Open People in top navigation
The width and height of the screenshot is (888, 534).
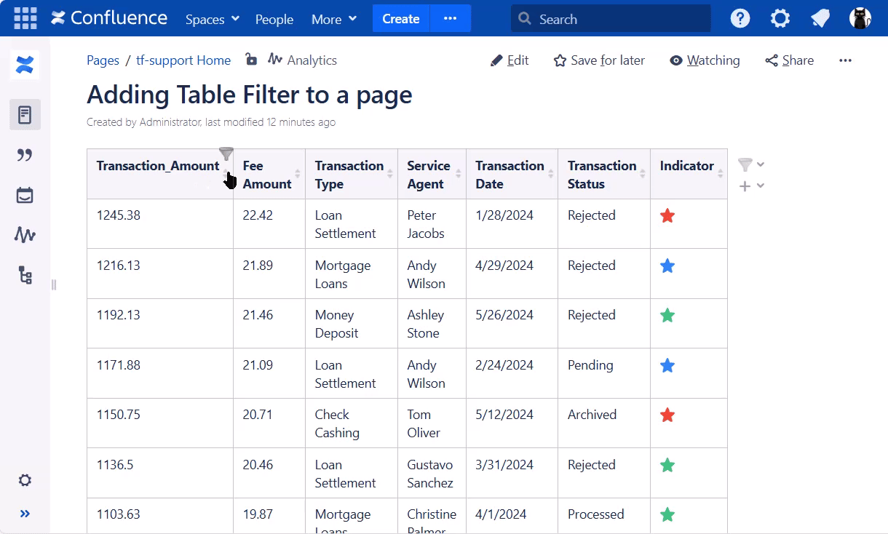click(274, 19)
